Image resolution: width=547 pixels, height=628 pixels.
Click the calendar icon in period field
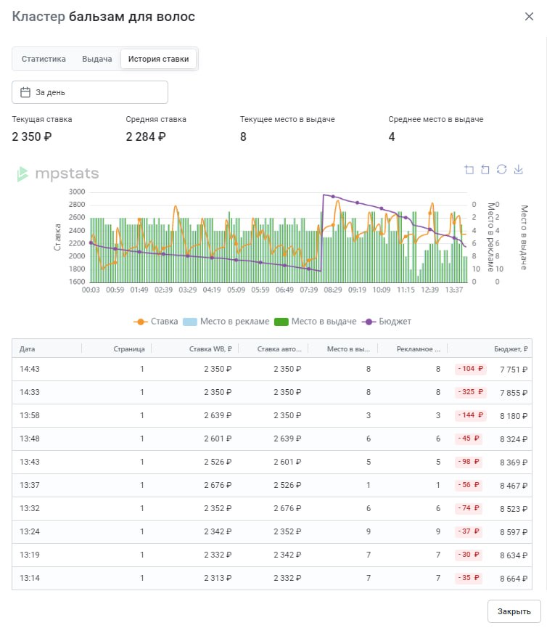click(x=25, y=92)
